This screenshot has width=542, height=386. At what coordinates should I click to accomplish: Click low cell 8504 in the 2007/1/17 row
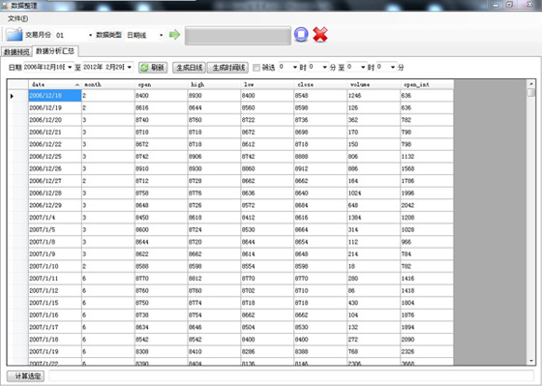click(x=267, y=327)
